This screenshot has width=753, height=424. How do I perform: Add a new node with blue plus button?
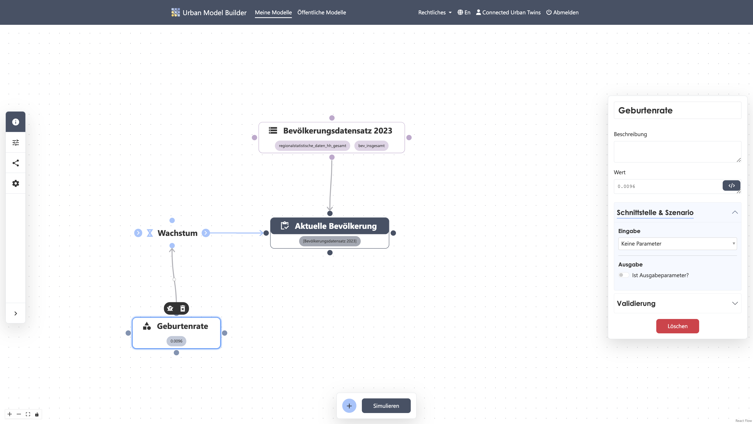pyautogui.click(x=349, y=406)
